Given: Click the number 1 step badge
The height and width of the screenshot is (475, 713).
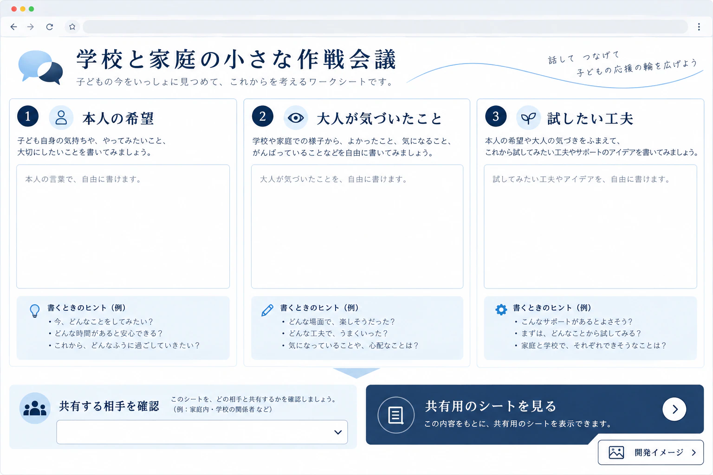Looking at the screenshot, I should click(x=28, y=116).
